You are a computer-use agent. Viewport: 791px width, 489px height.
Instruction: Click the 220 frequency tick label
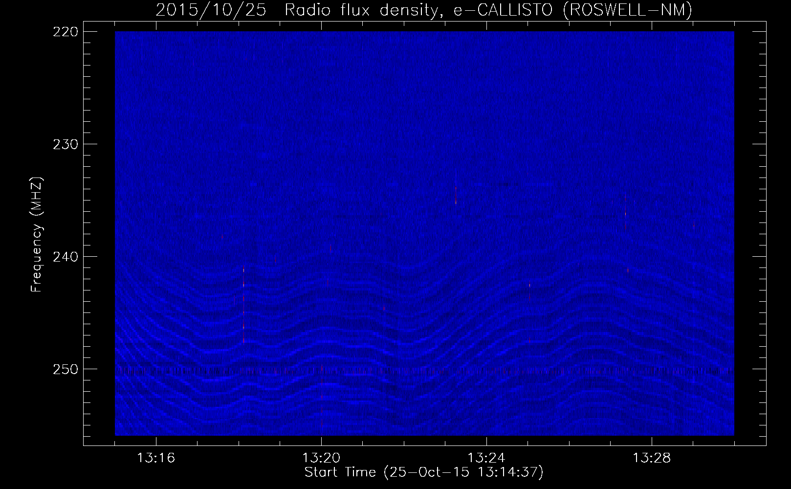(x=65, y=31)
